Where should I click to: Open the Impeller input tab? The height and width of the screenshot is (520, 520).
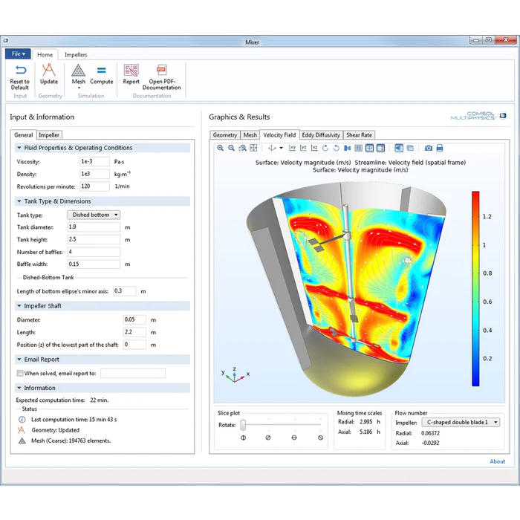(x=49, y=135)
